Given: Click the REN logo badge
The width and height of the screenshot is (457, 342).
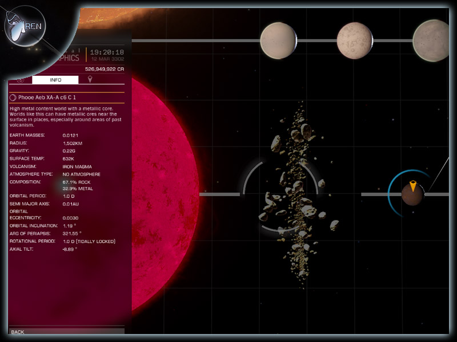Looking at the screenshot, I should 25,26.
